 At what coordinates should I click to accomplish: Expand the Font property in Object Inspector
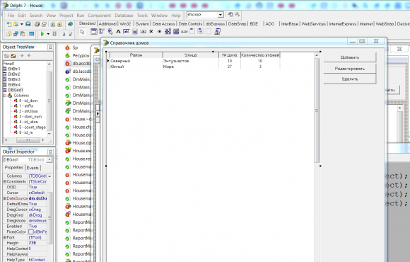click(5, 237)
